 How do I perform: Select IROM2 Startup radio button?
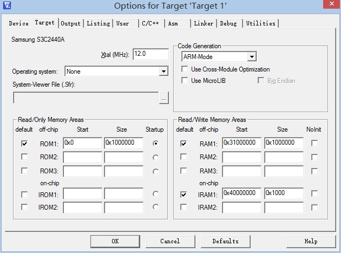(155, 207)
